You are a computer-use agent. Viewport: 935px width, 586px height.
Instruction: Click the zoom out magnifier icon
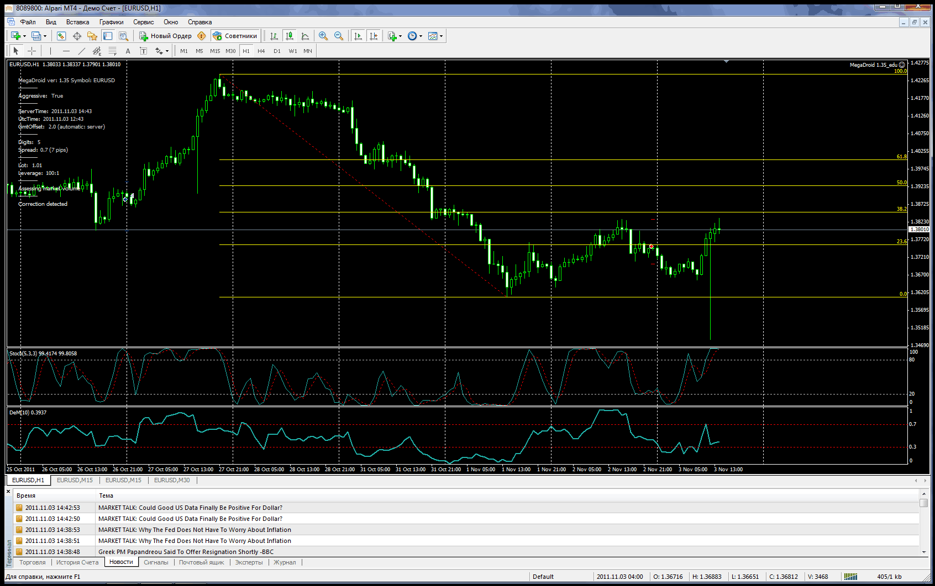[339, 36]
